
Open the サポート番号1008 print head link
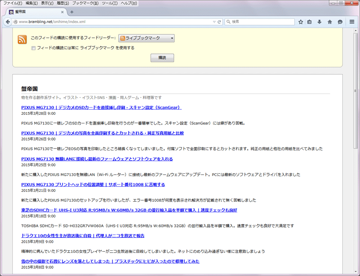93,185
